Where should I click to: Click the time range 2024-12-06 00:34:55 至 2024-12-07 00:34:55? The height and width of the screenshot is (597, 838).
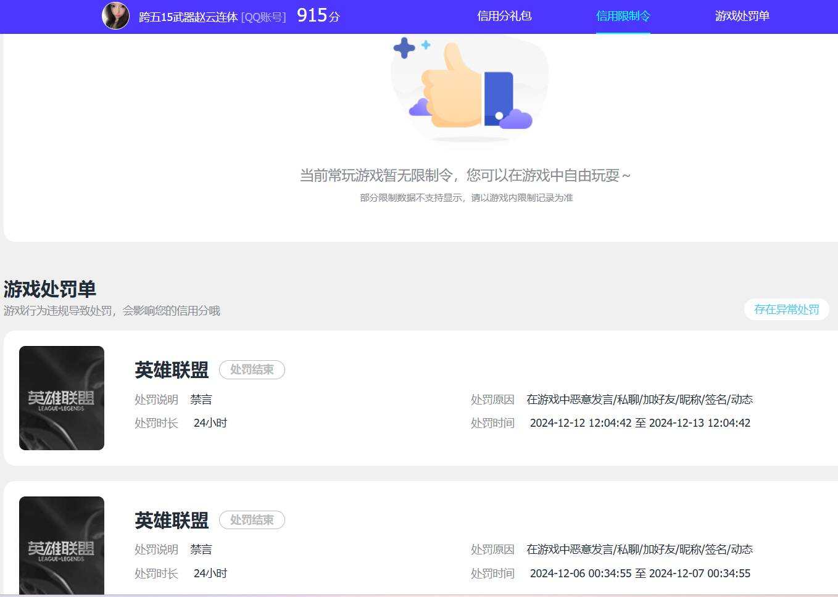click(640, 574)
